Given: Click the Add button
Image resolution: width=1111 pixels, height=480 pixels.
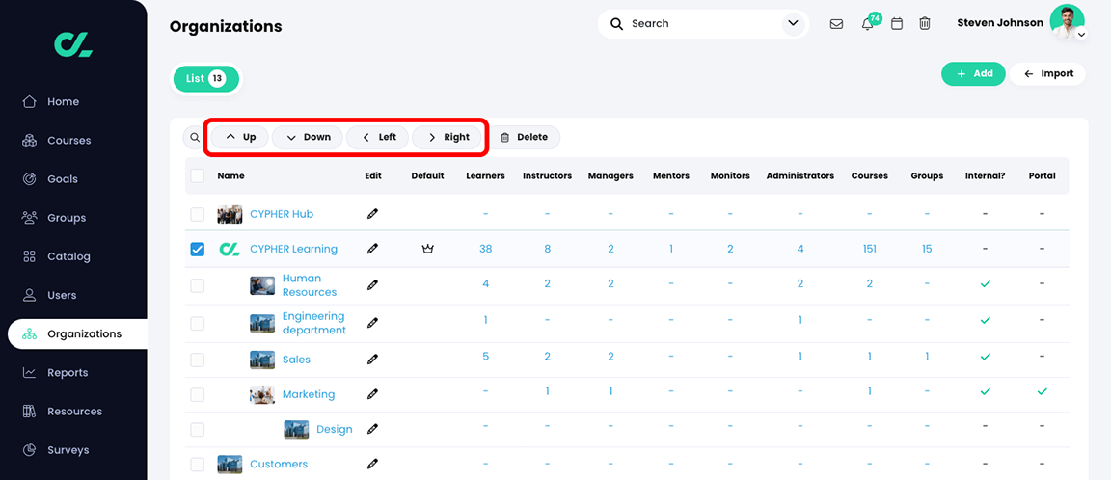Looking at the screenshot, I should 973,73.
